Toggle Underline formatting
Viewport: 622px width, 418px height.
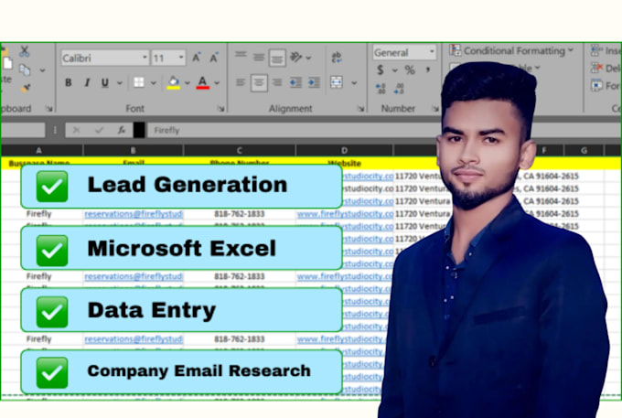[x=104, y=82]
